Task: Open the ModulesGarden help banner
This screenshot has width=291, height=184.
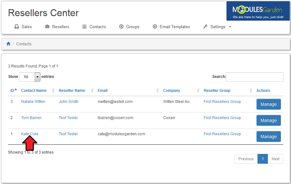Action: click(x=258, y=11)
